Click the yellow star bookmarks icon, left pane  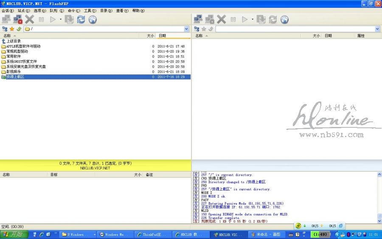12,29
